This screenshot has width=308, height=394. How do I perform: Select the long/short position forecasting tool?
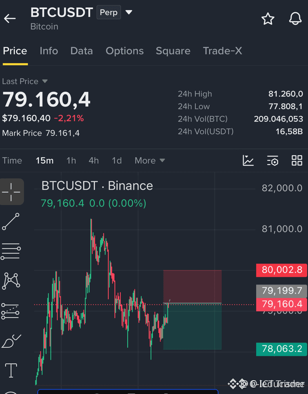[10, 311]
